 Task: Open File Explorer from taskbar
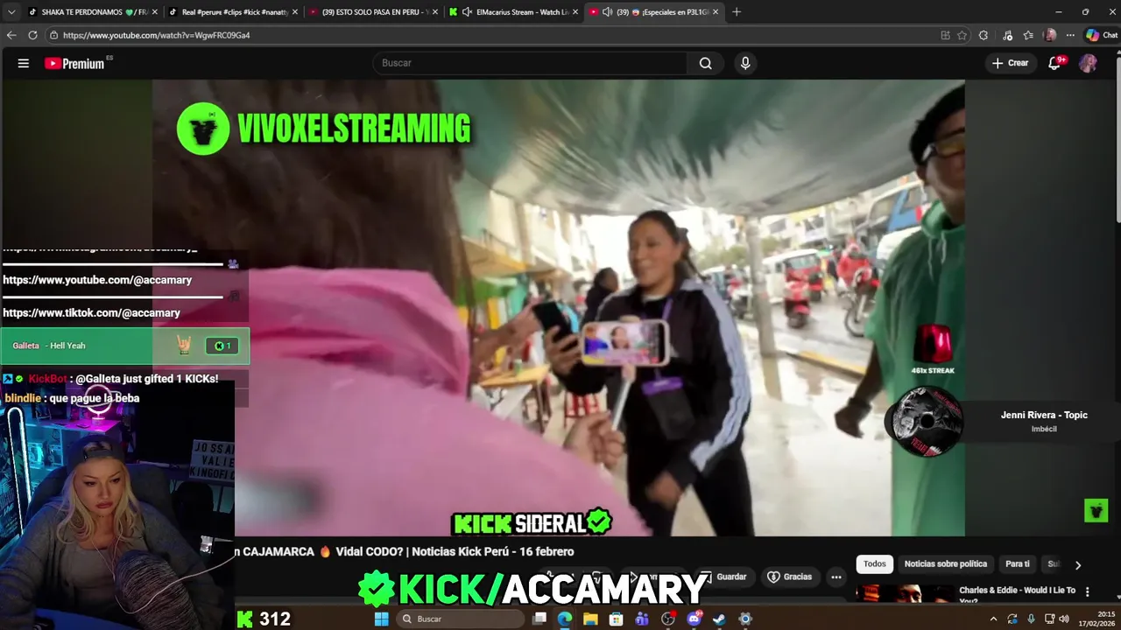590,619
